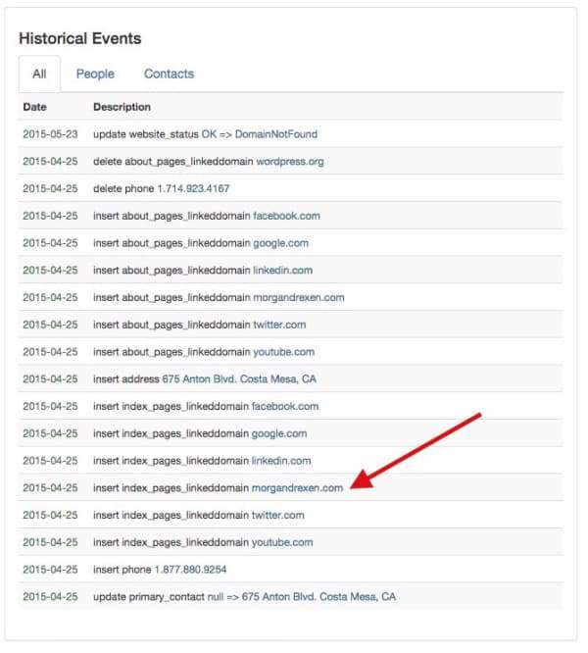Click 'delete phone' description text
Image resolution: width=588 pixels, height=653 pixels.
123,188
